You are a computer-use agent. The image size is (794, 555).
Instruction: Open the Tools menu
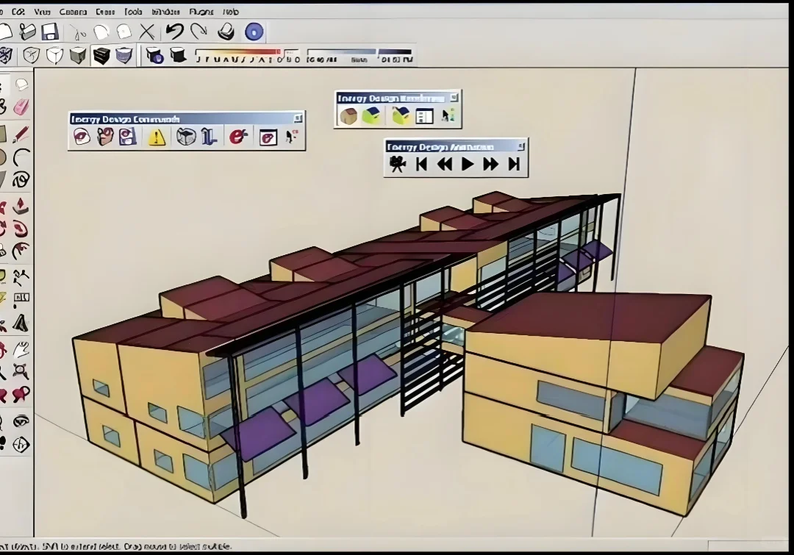point(131,11)
